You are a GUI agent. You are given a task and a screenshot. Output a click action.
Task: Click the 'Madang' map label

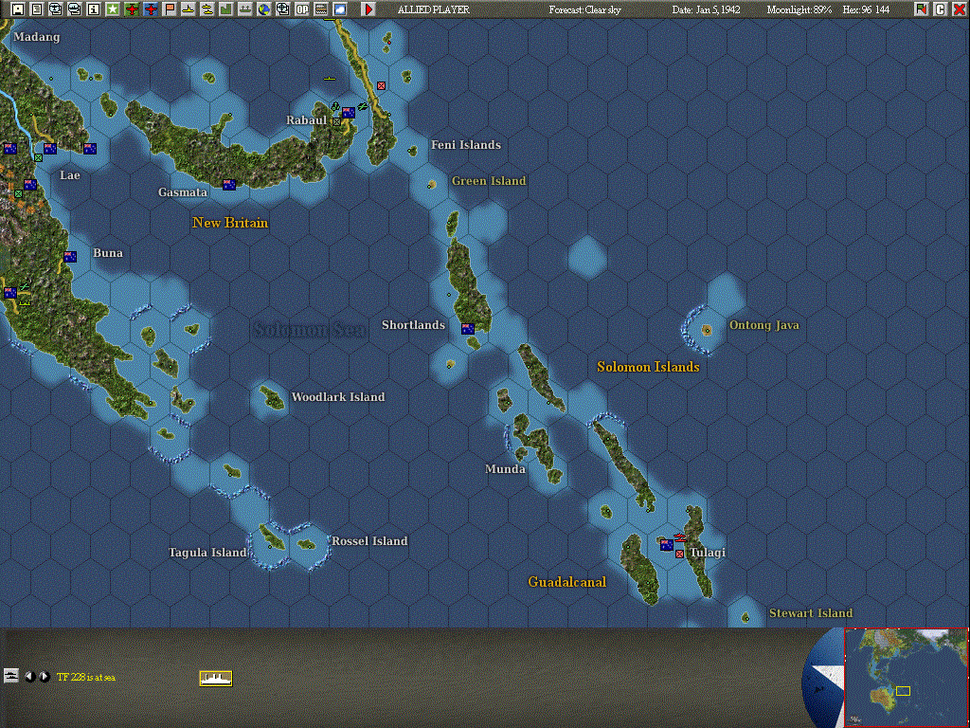point(37,37)
